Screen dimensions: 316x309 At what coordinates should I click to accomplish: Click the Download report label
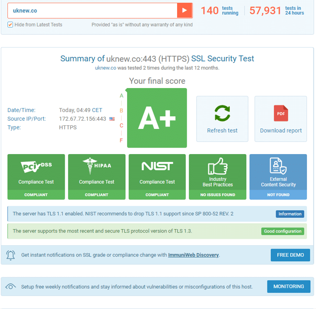click(x=281, y=131)
